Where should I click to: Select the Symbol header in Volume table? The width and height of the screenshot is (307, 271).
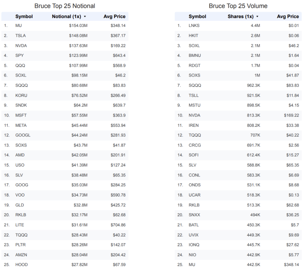[x=197, y=16]
